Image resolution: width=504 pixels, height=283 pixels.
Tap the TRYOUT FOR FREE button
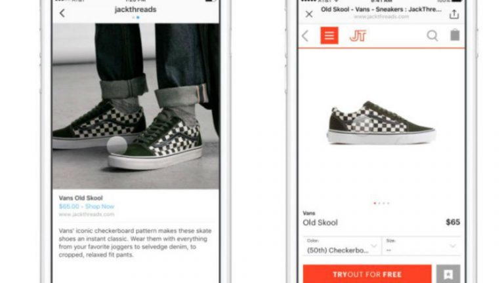367,274
